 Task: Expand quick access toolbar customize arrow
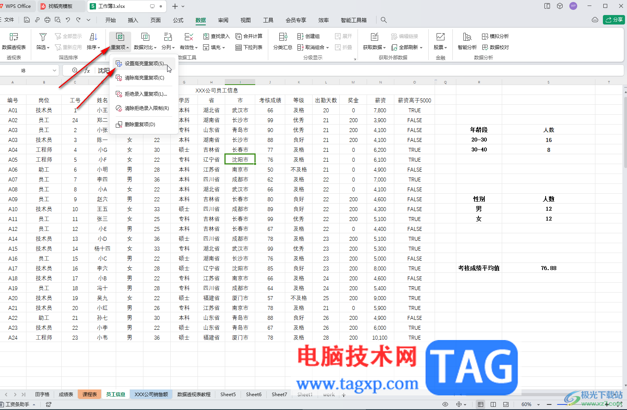pos(88,20)
